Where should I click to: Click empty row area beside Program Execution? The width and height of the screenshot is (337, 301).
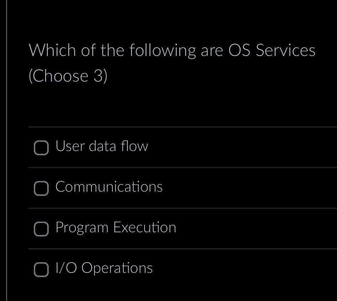[x=256, y=228]
